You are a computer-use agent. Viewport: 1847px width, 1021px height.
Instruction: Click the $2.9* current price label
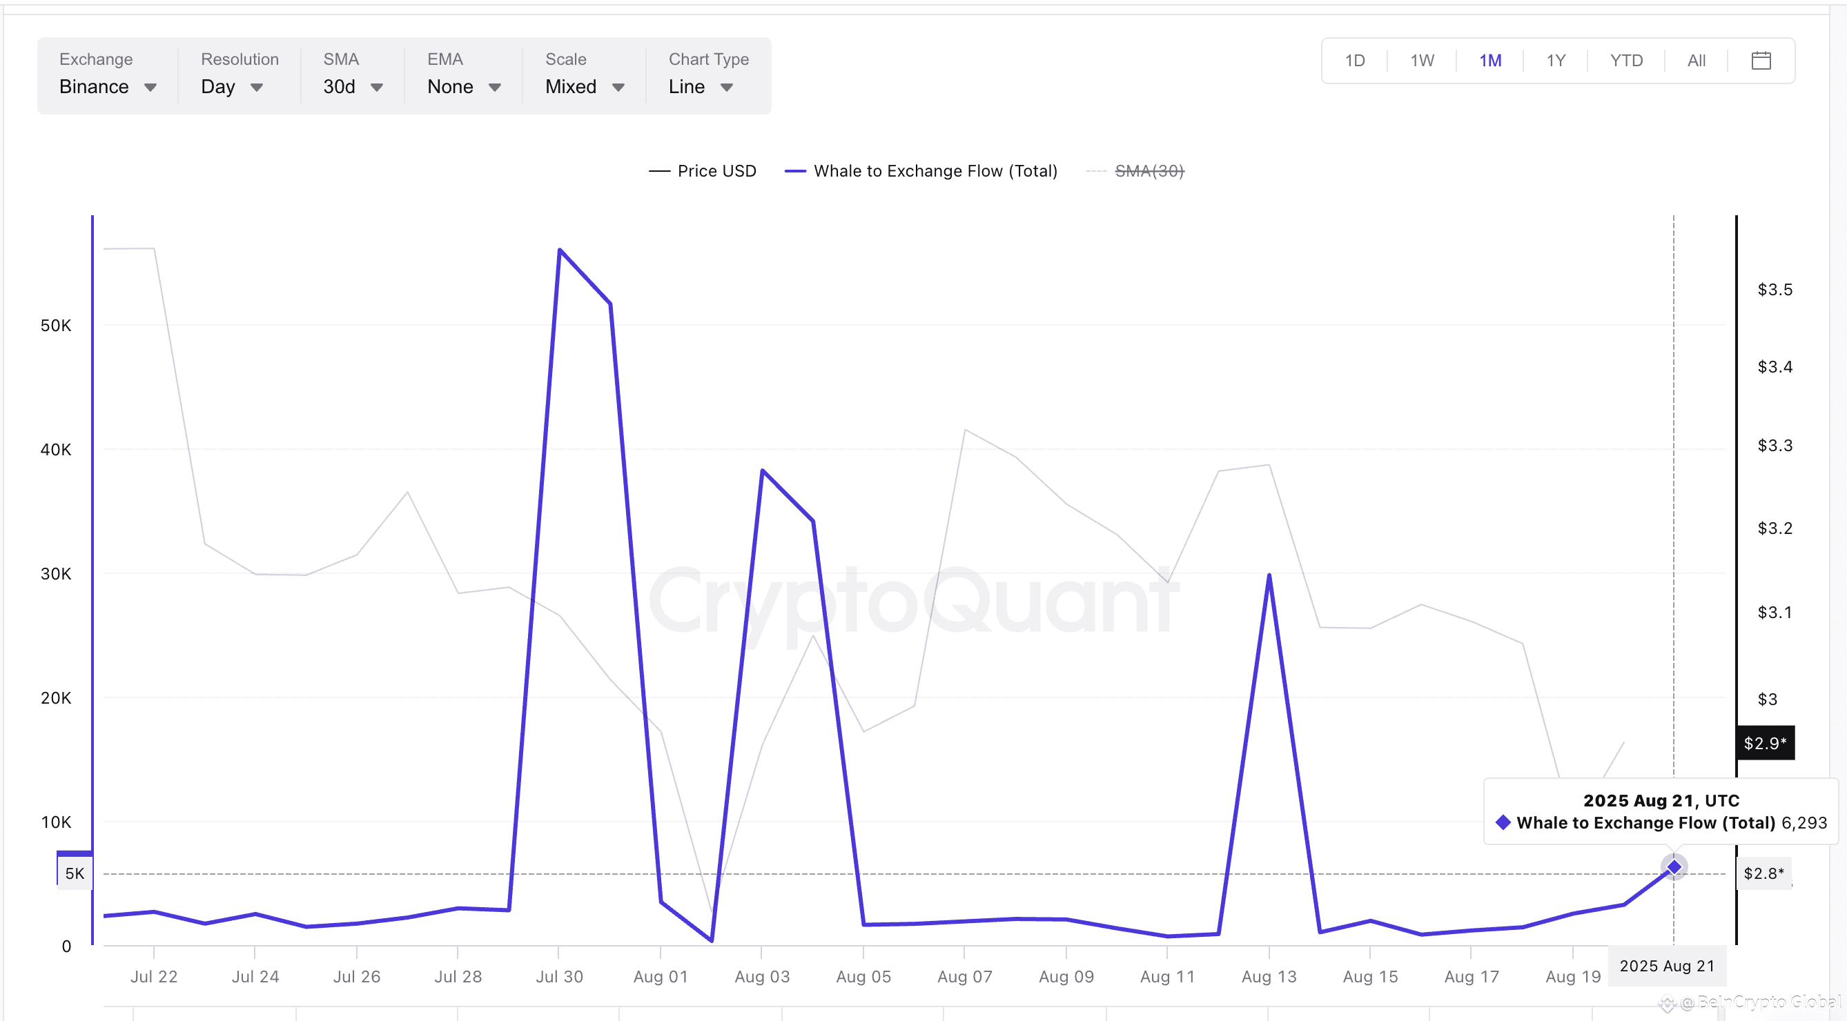point(1765,743)
